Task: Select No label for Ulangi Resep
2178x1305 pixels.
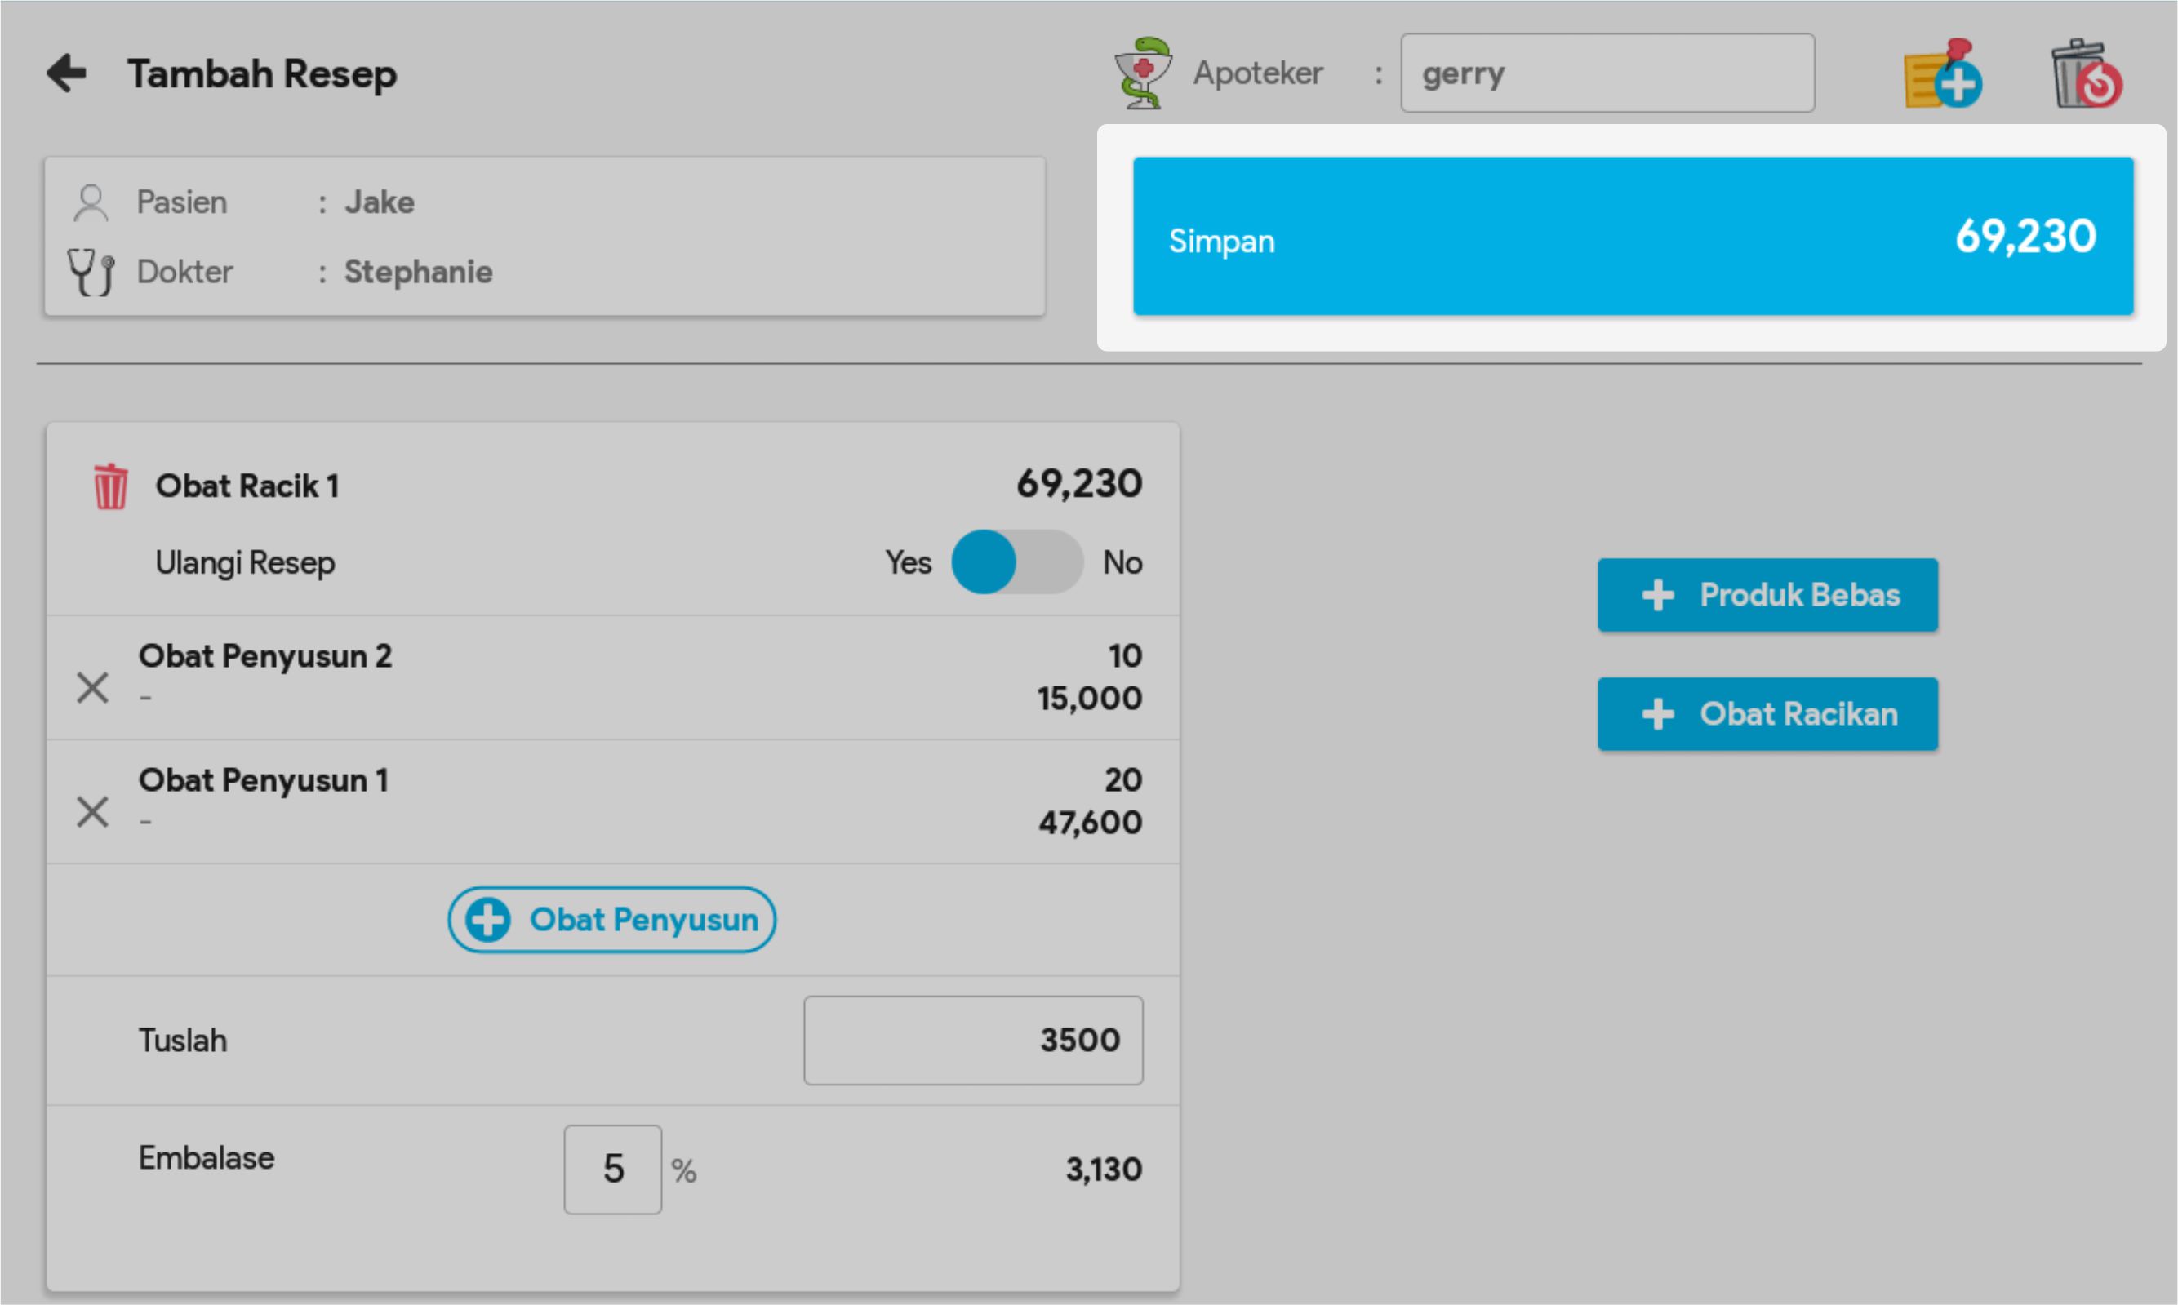Action: coord(1122,562)
